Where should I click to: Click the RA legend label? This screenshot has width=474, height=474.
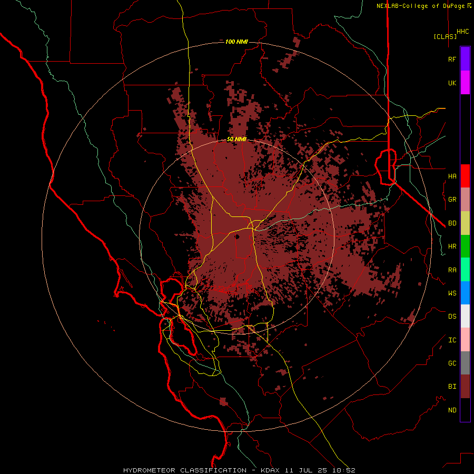pos(452,270)
